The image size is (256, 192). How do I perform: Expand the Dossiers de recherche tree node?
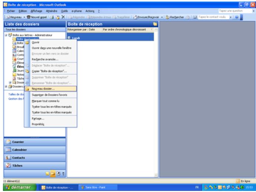[x=10, y=82]
